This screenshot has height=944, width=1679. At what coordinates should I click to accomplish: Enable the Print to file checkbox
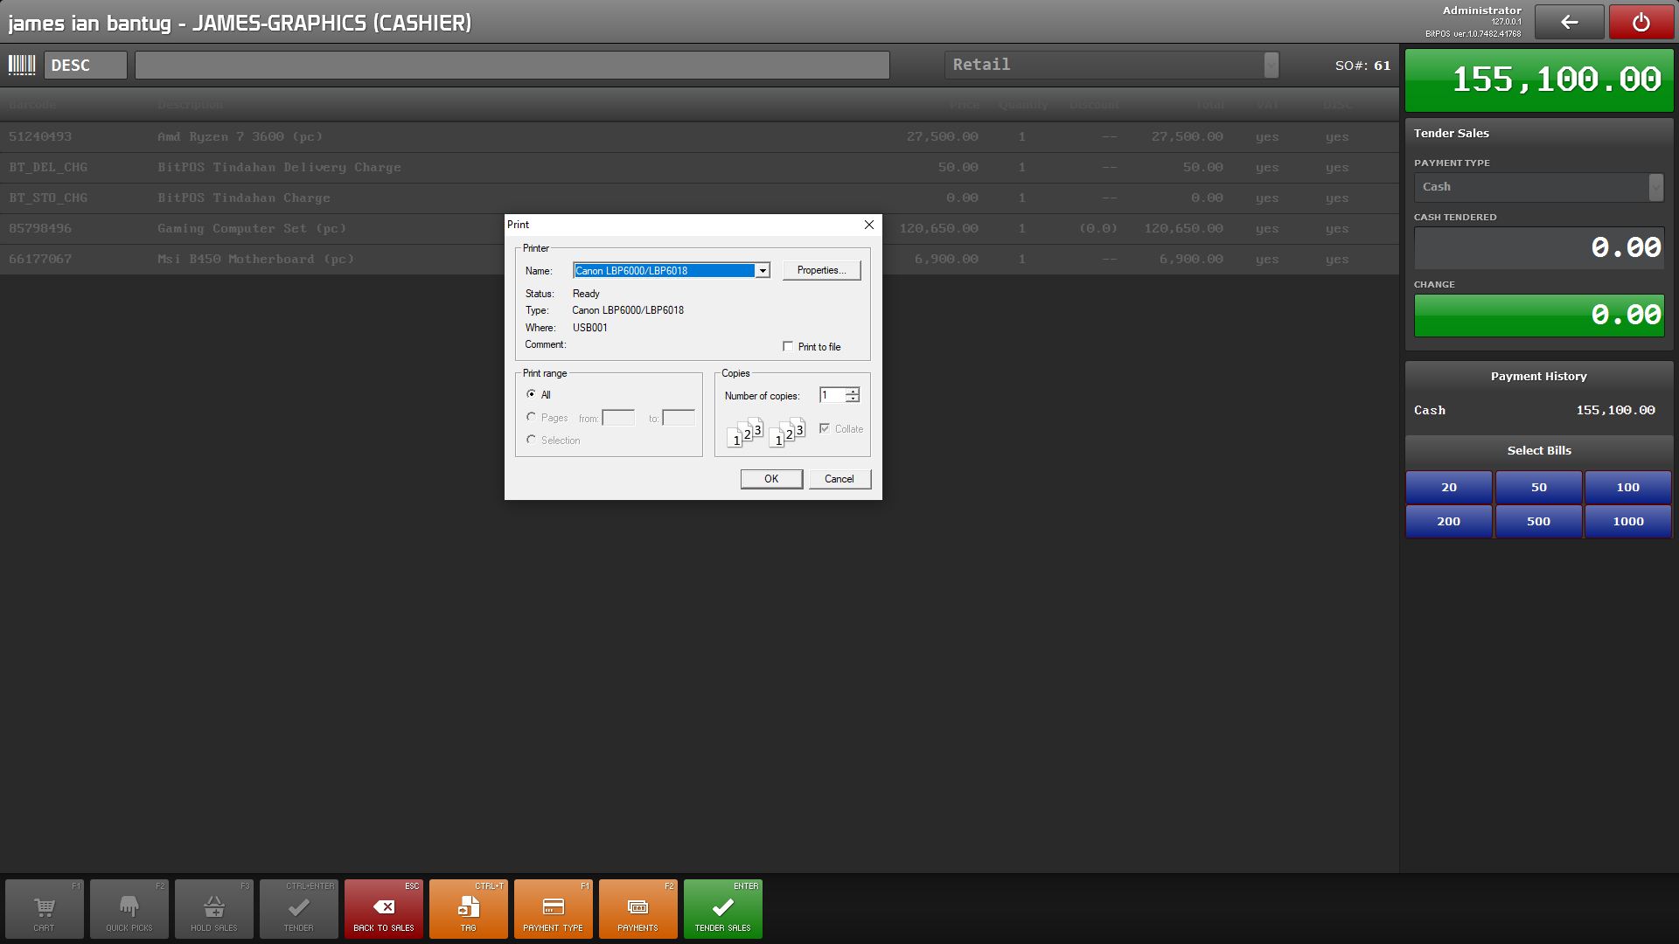[x=788, y=347]
